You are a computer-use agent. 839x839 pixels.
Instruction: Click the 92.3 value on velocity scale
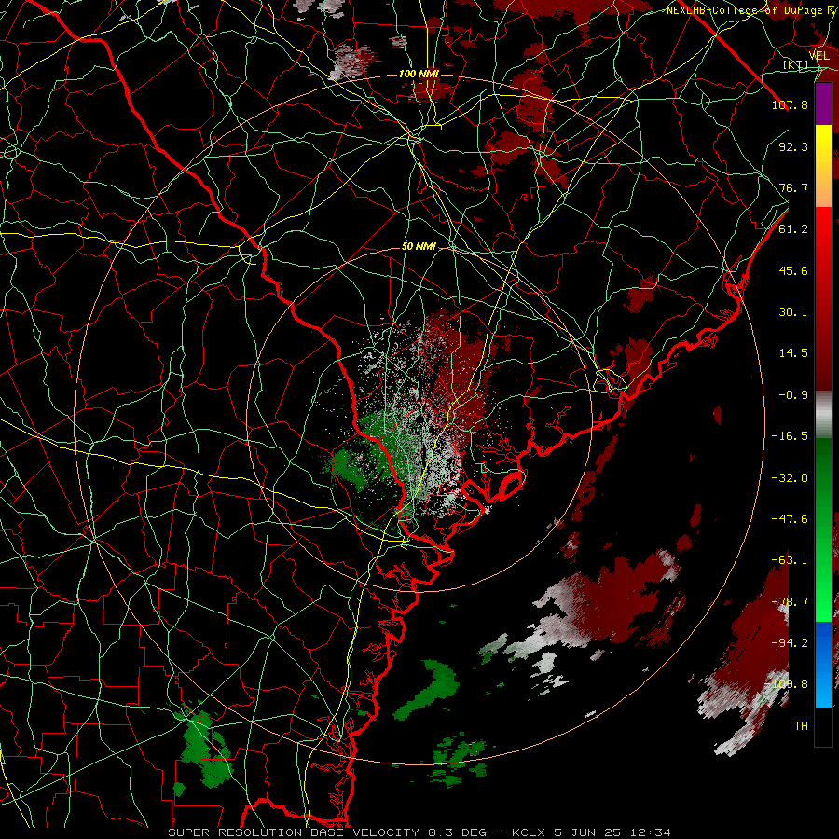pyautogui.click(x=793, y=146)
